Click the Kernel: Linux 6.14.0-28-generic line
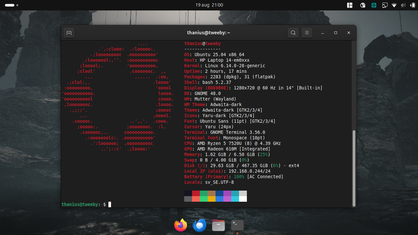Viewport: 418px width, 235px height. click(x=225, y=66)
